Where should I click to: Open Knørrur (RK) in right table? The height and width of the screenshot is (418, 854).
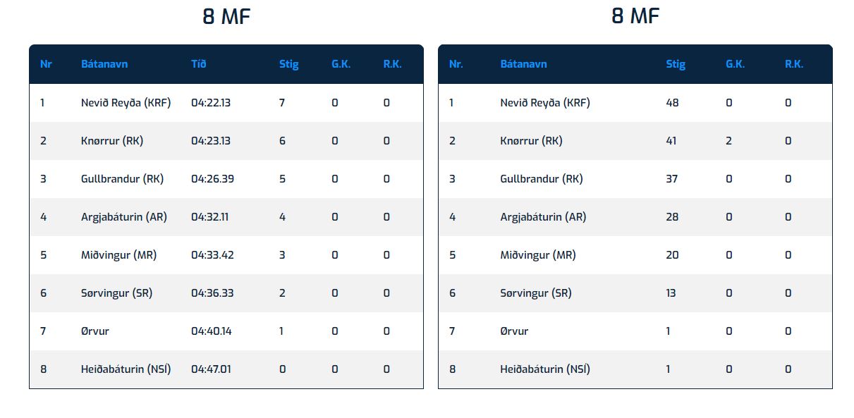[x=531, y=141]
